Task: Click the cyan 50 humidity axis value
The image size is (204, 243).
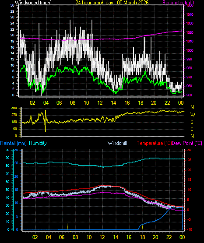Action: [x=7, y=190]
